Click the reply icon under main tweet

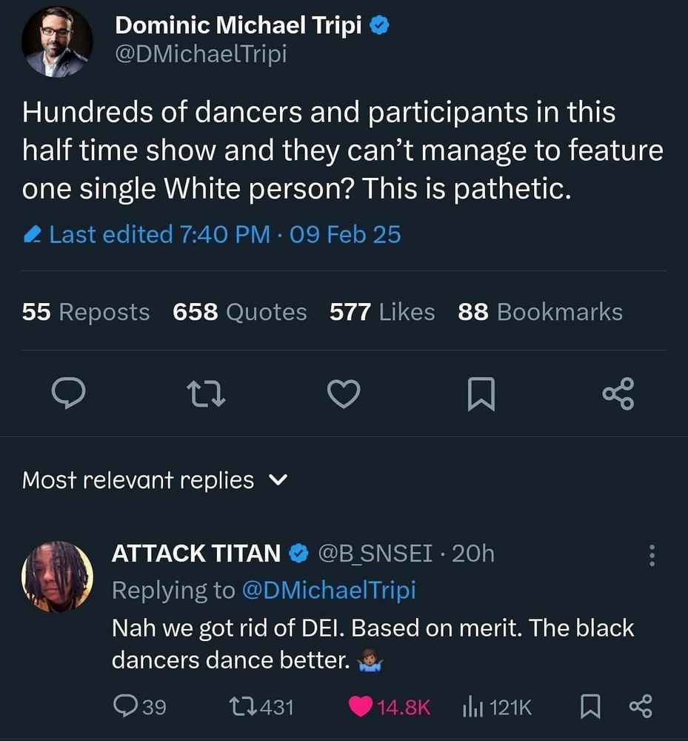pyautogui.click(x=70, y=393)
